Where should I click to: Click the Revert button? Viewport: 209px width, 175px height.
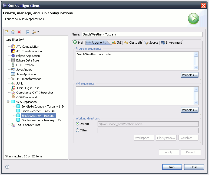191,152
